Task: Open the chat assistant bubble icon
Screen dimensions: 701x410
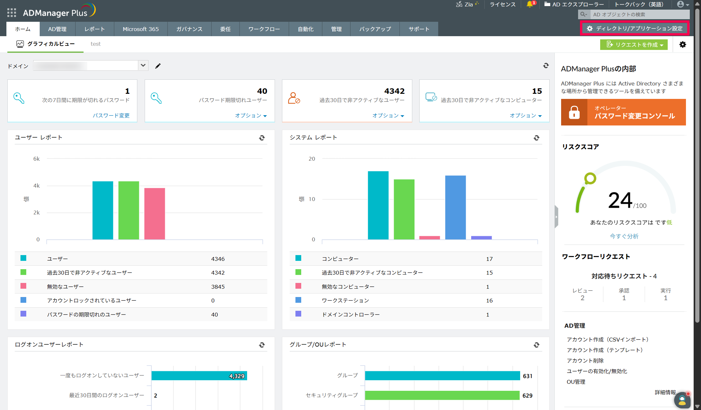Action: [x=682, y=399]
